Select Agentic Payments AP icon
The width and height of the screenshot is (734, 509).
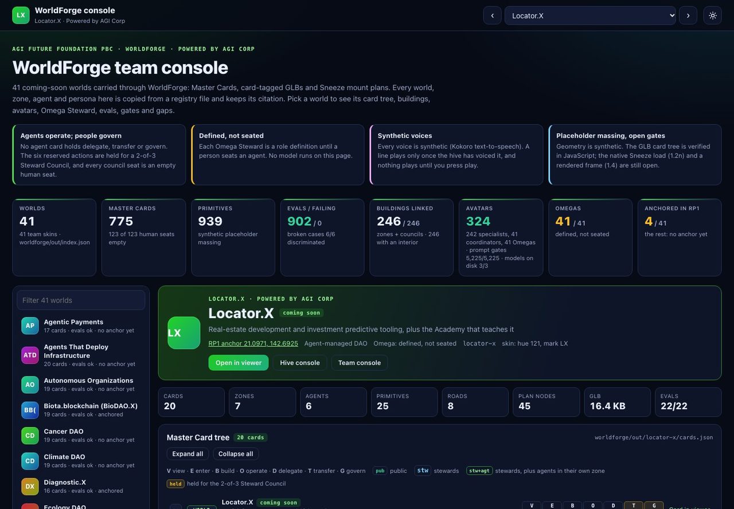[x=30, y=326]
